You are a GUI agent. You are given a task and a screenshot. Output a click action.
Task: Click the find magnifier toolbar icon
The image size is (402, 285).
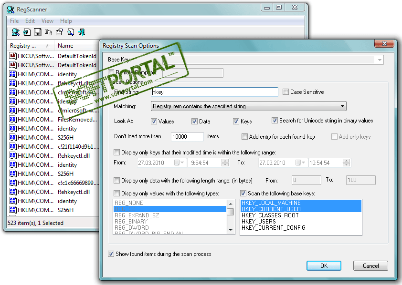pos(71,32)
